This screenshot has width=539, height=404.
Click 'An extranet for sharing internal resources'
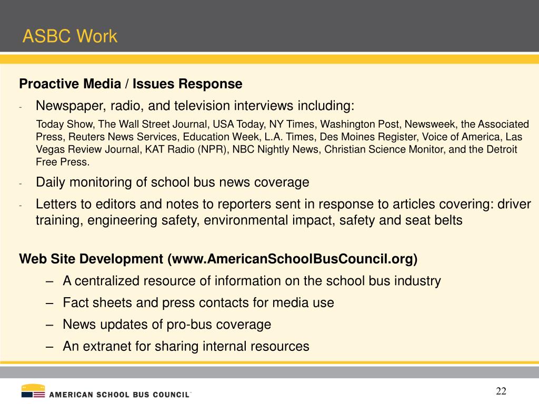(186, 346)
